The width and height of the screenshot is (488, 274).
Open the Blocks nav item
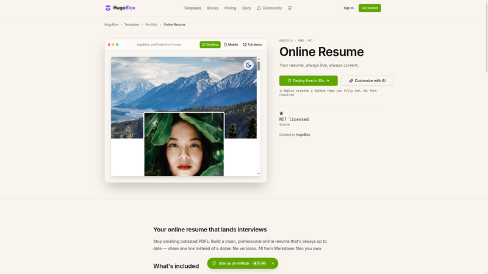coord(212,8)
